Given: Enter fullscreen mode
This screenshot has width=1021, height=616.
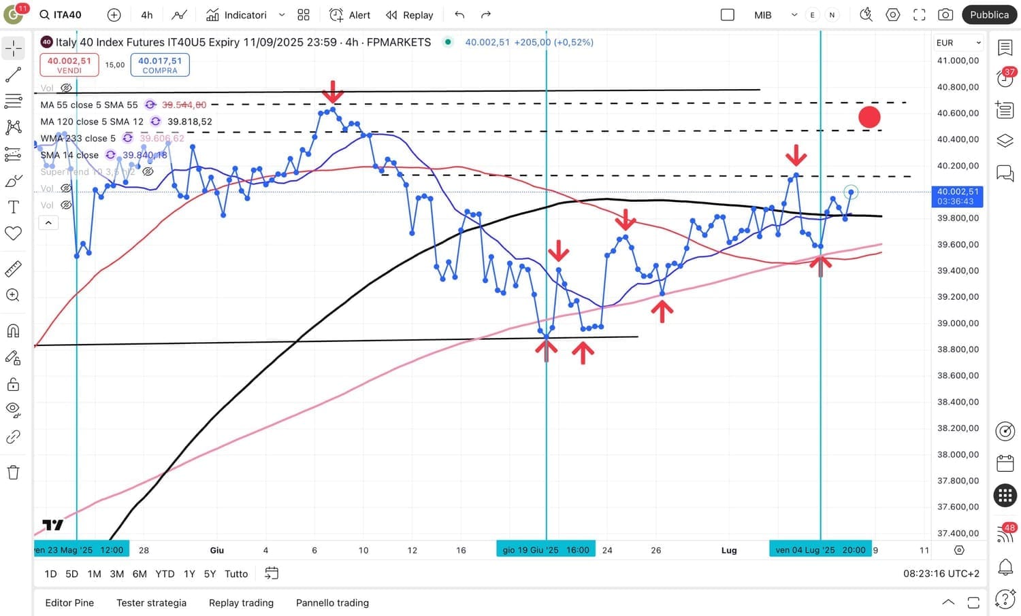Looking at the screenshot, I should click(x=920, y=15).
